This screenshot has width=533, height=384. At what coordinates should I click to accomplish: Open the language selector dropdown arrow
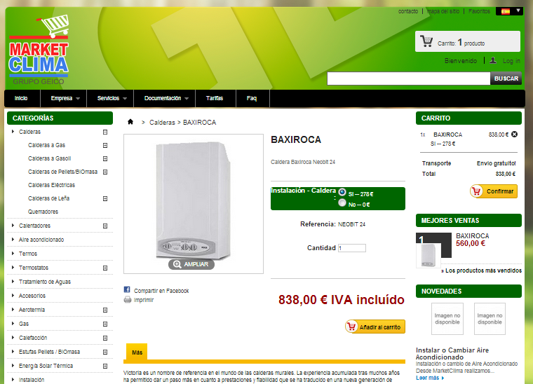click(x=518, y=11)
